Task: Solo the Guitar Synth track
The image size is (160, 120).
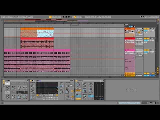Action: pyautogui.click(x=150, y=38)
